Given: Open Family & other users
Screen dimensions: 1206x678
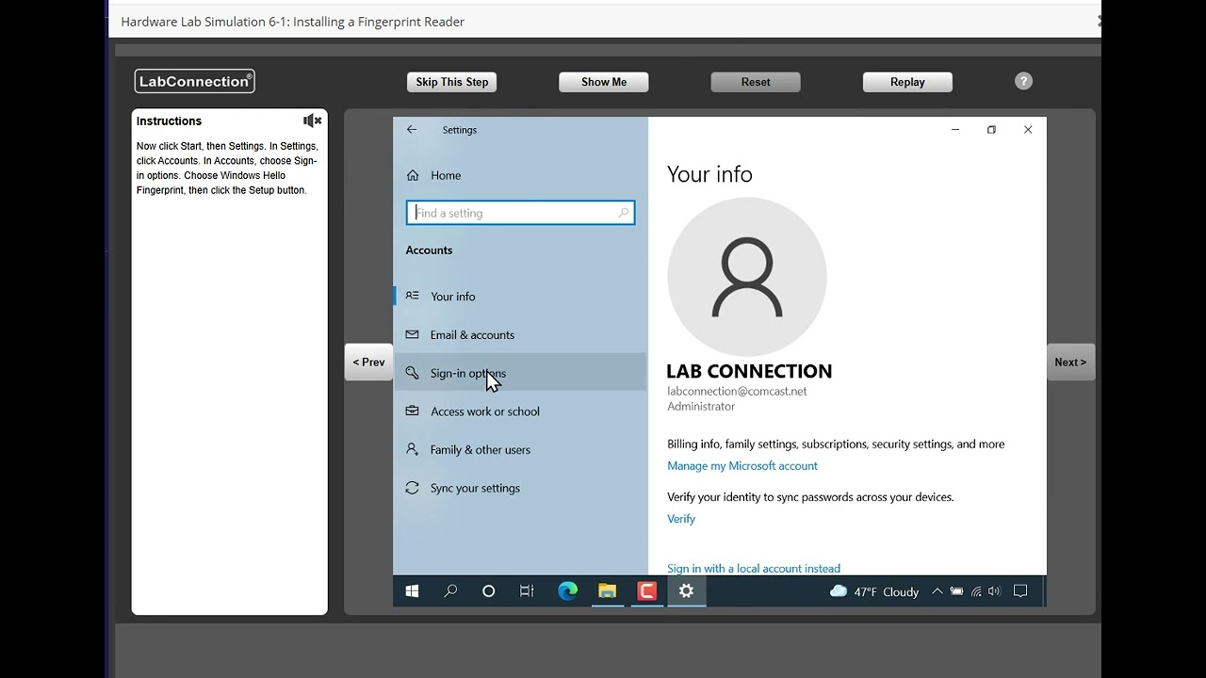Looking at the screenshot, I should click(x=520, y=449).
